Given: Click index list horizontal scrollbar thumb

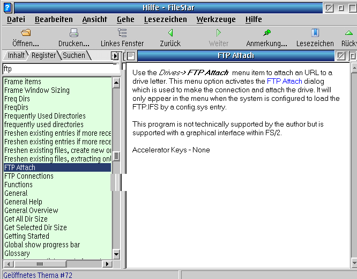Looking at the screenshot, I should 40,264.
